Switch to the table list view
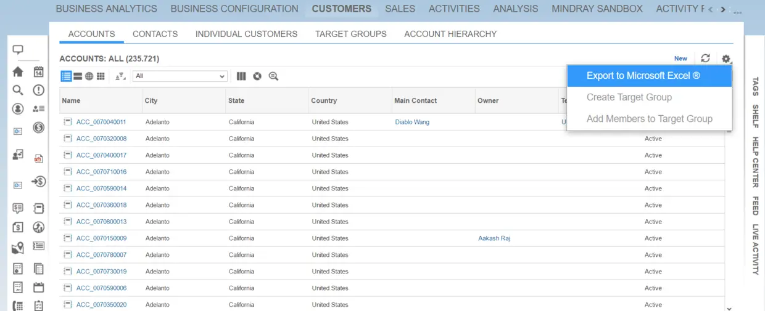Screen dimensions: 765x311 click(66, 76)
